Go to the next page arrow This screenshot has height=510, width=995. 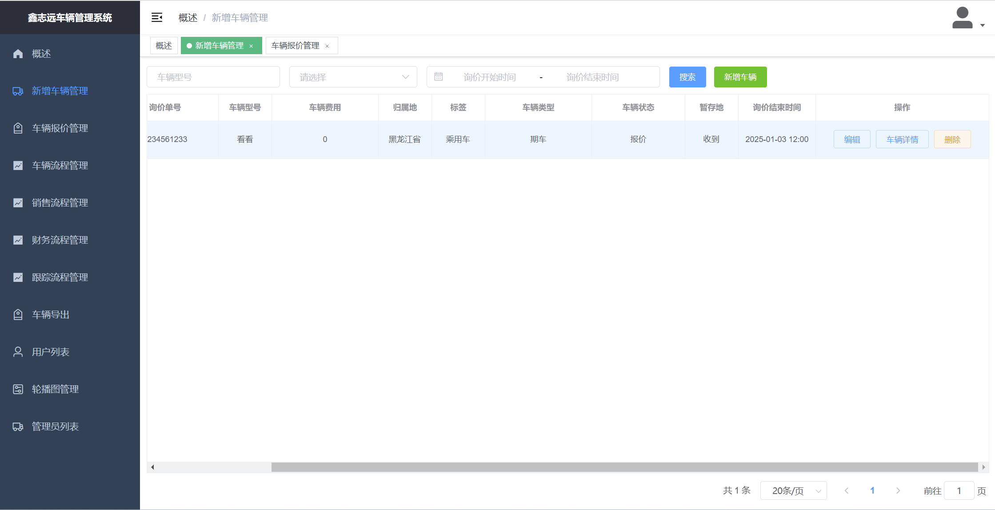coord(898,490)
